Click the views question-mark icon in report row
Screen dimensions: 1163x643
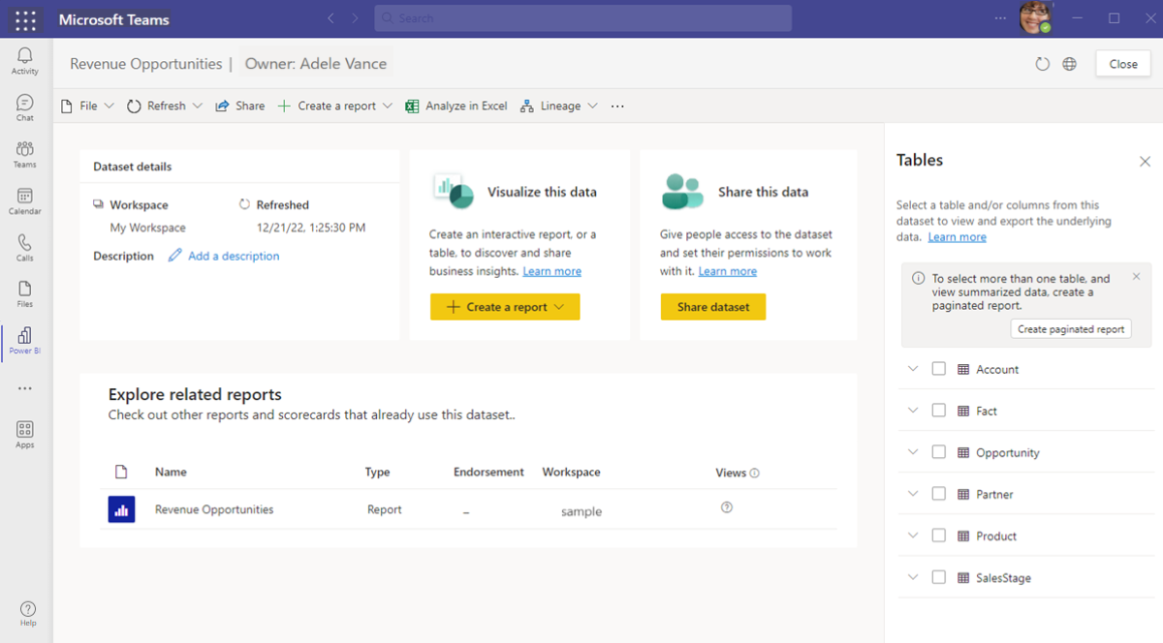tap(727, 507)
